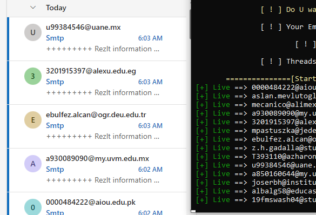Click terminal line 'Do U wa' prompt
This screenshot has width=316, height=215.
288,10
